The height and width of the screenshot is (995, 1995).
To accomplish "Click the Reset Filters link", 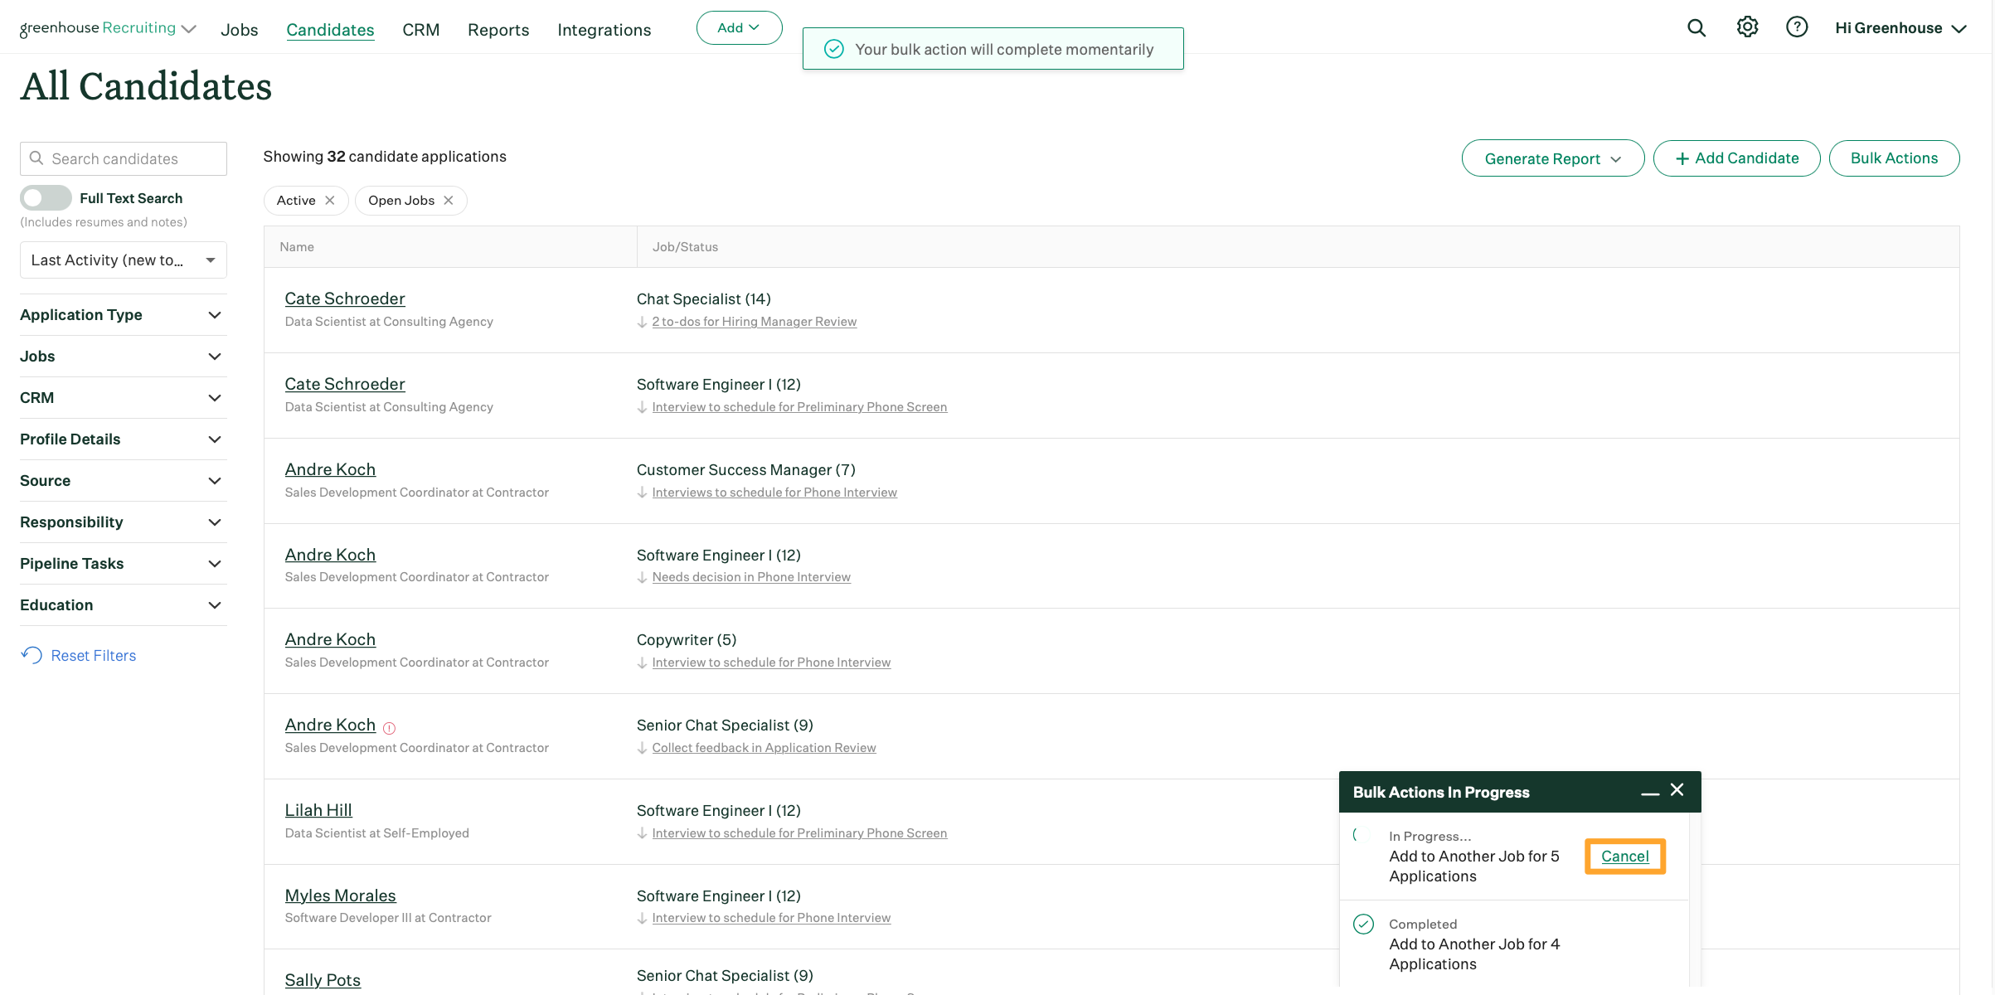I will 94,656.
